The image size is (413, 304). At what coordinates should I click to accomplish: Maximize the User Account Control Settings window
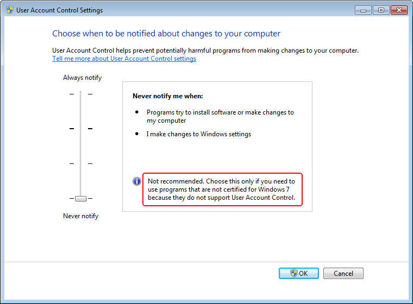point(381,10)
